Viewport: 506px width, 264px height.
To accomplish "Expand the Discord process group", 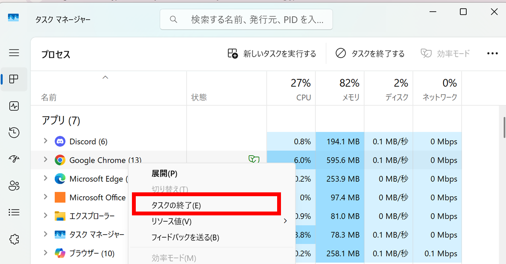I will [x=46, y=141].
